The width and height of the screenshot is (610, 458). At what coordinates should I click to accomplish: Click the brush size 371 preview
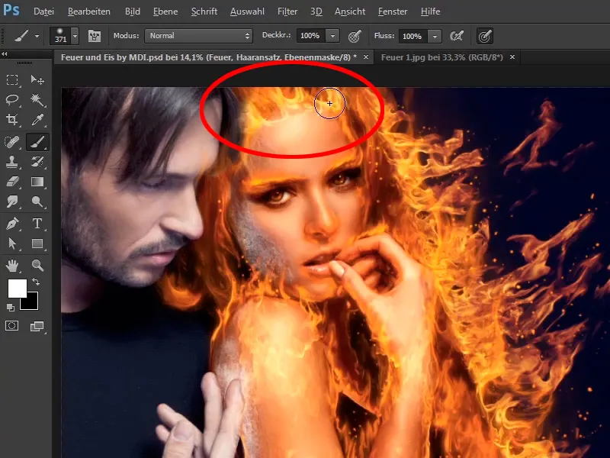point(60,36)
